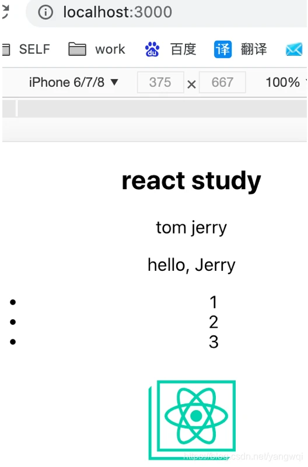Open the SELF bookmark folder icon

click(6, 49)
